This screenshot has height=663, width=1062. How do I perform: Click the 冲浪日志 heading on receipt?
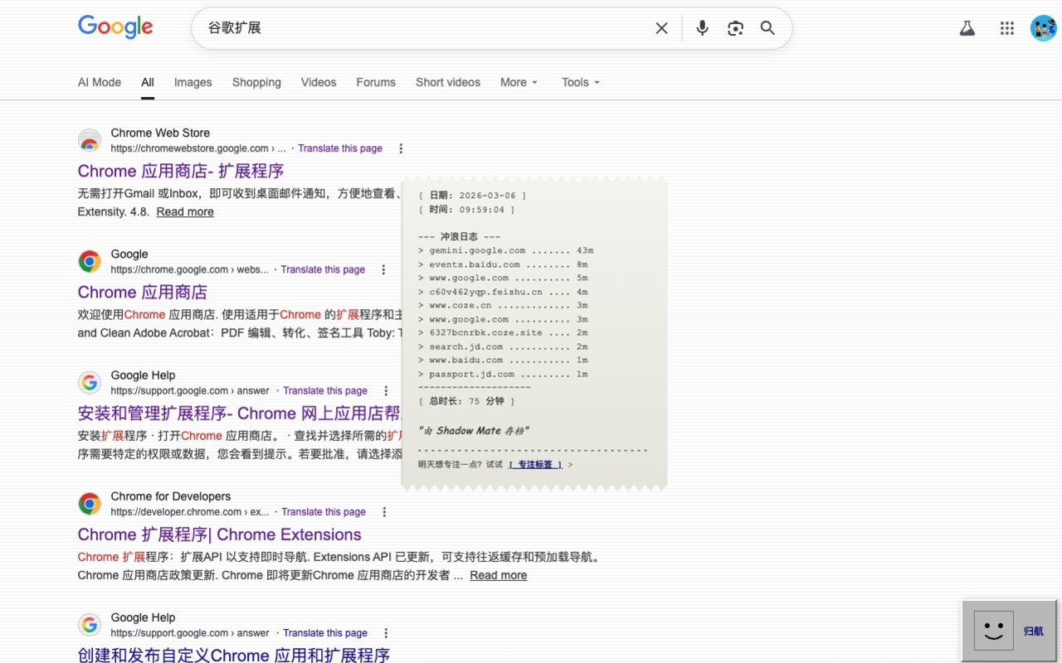coord(460,237)
